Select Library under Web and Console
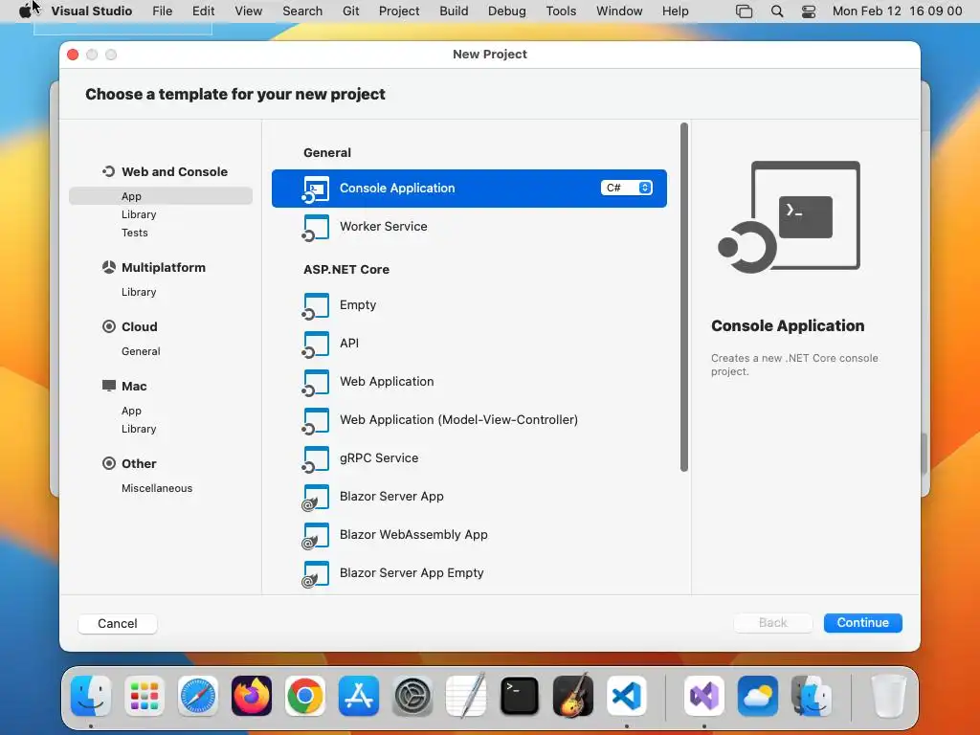The width and height of the screenshot is (980, 735). (139, 214)
